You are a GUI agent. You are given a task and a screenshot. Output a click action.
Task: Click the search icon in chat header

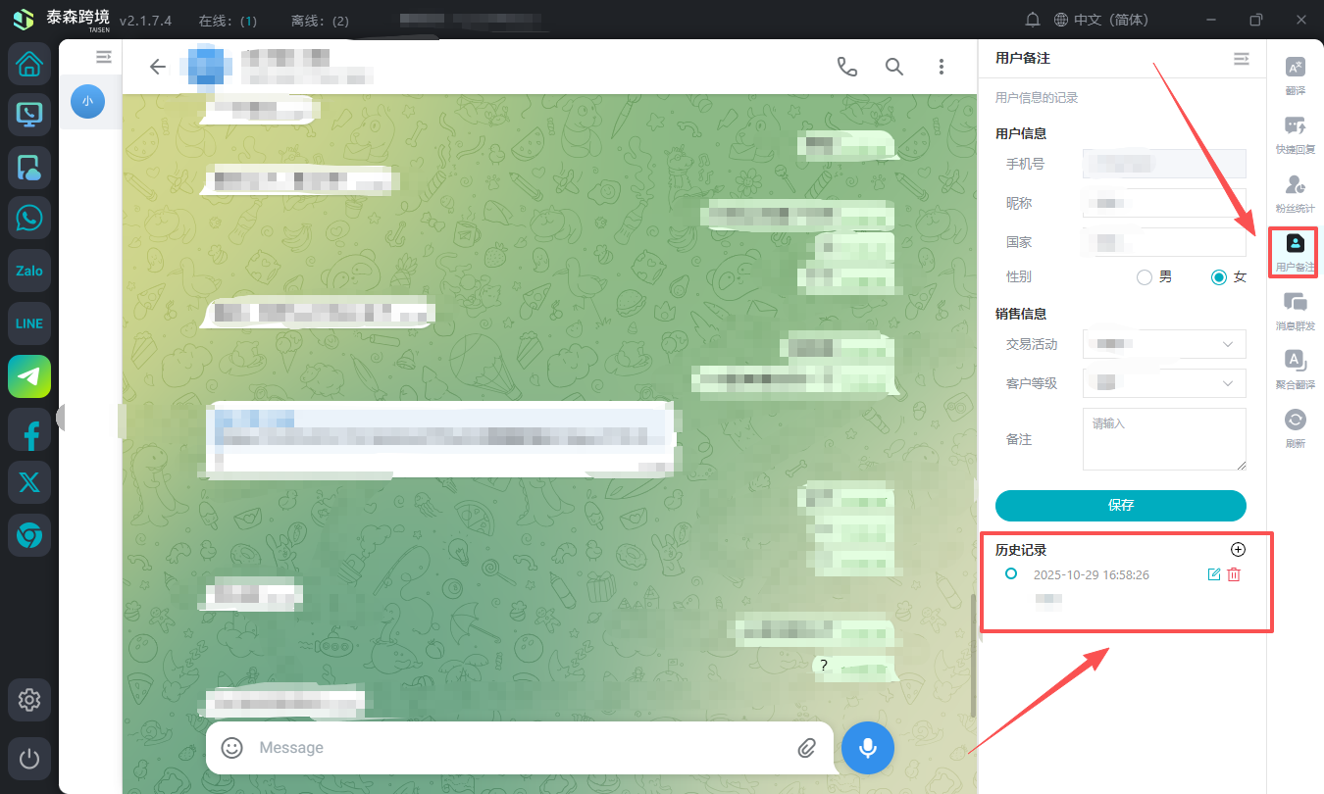coord(893,67)
